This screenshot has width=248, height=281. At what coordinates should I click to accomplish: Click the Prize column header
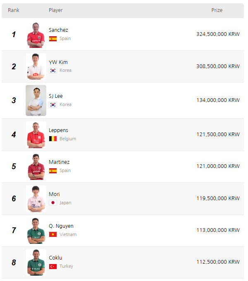tap(217, 10)
